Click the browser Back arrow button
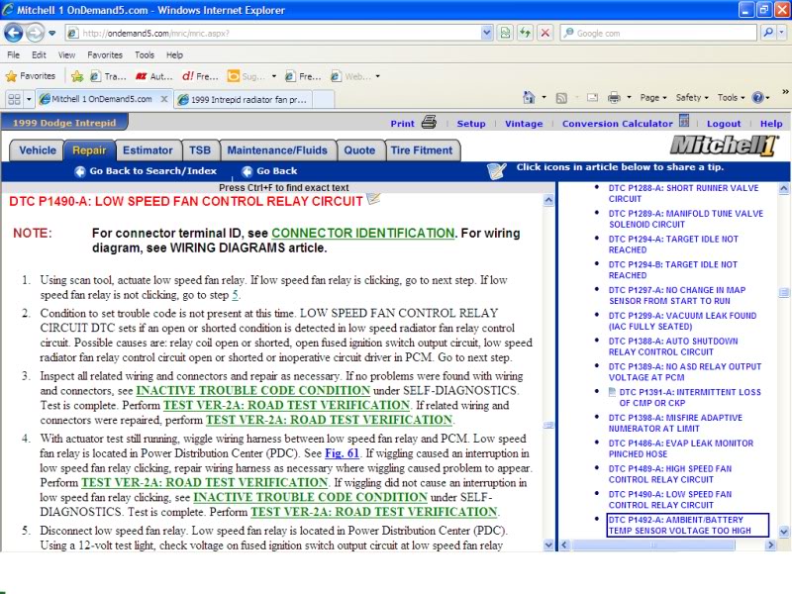Image resolution: width=792 pixels, height=594 pixels. 14,34
